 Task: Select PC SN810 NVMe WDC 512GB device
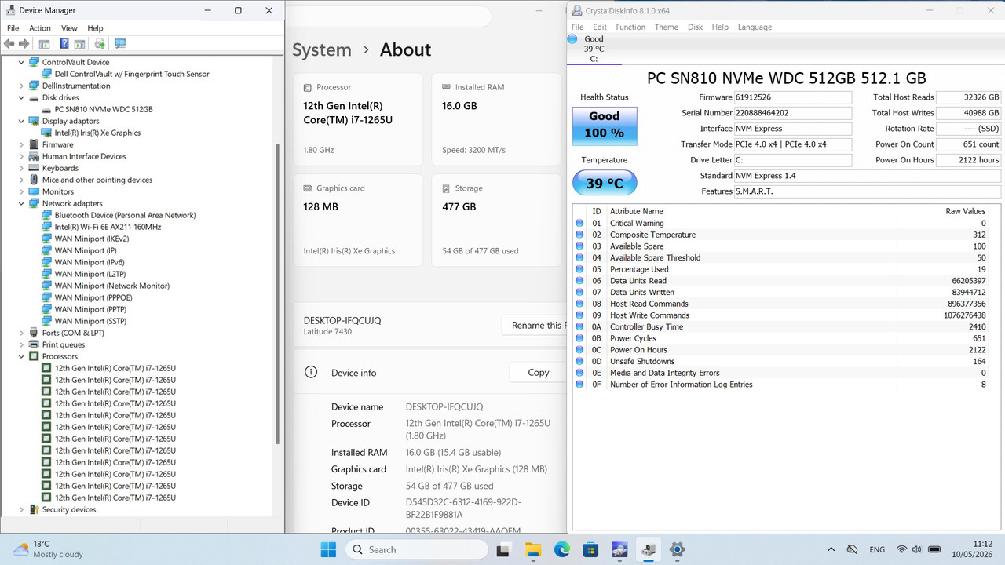(104, 109)
